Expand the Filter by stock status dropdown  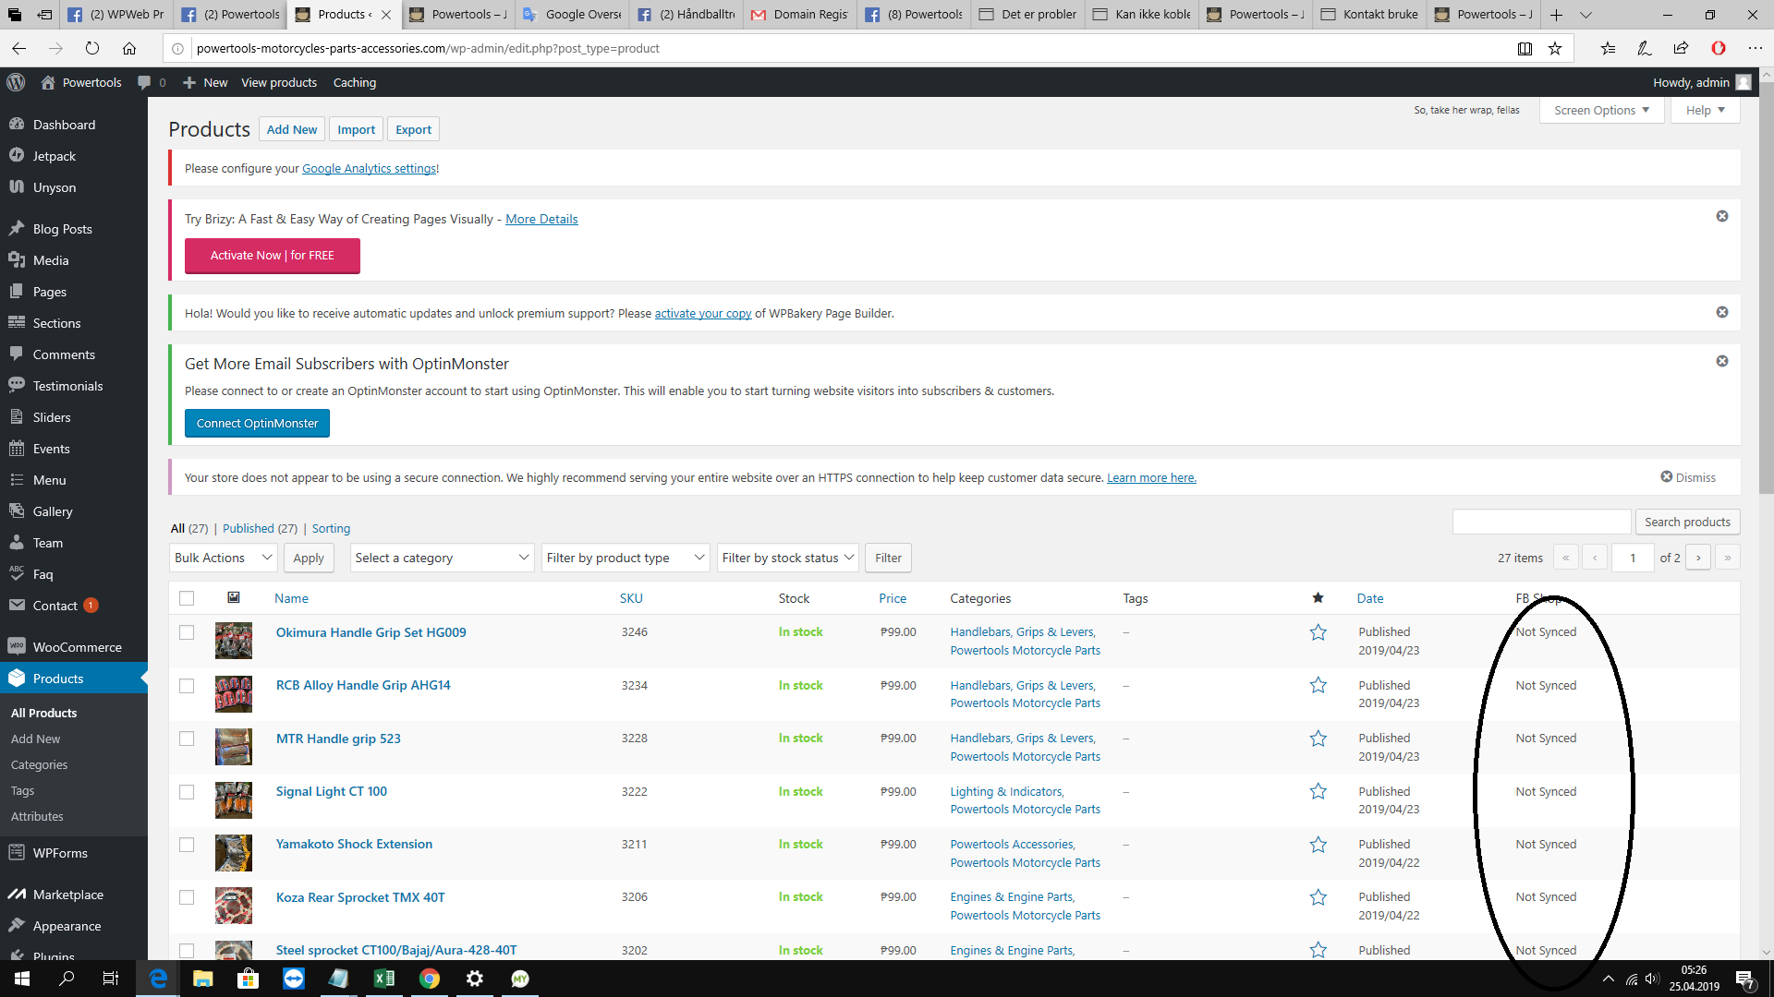pos(786,558)
